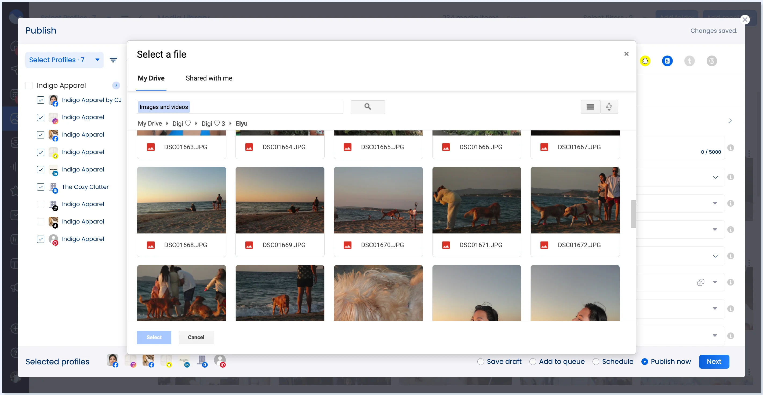
Task: Click the Digi ♡ 3 breadcrumb folder
Action: coord(213,123)
